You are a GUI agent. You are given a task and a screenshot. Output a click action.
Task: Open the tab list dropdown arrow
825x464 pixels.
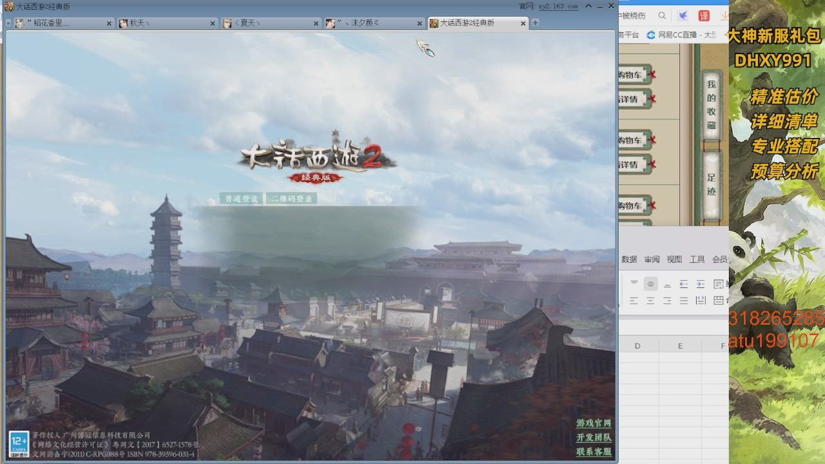point(8,23)
